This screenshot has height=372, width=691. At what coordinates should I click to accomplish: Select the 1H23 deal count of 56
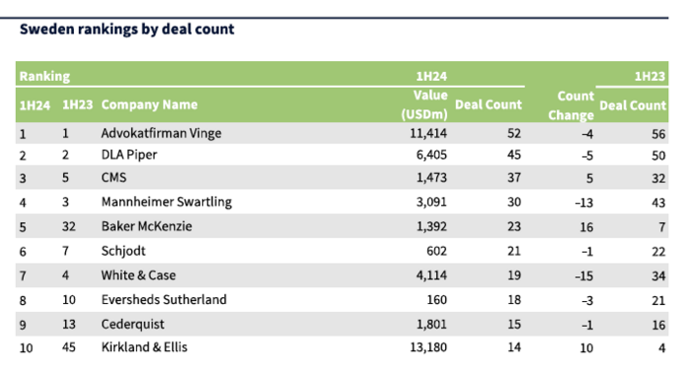pyautogui.click(x=658, y=134)
